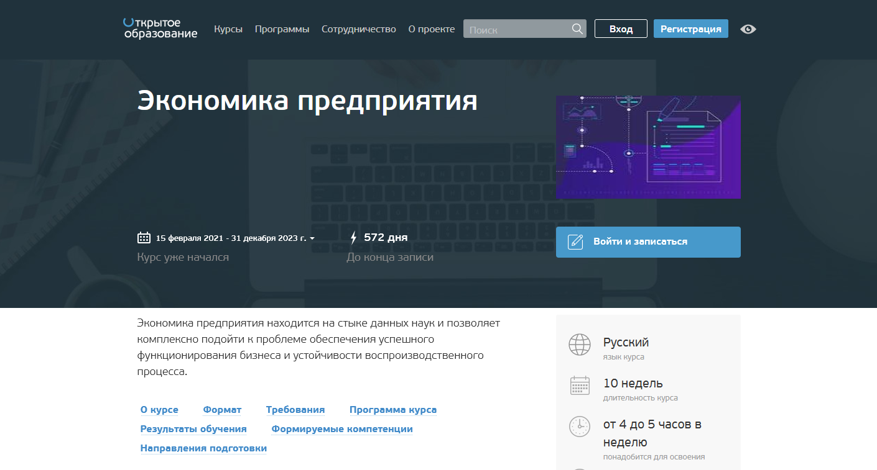Click the purple course illustration thumbnail
This screenshot has width=877, height=470.
click(x=648, y=147)
